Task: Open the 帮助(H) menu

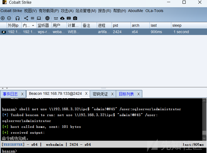Action: pos(120,11)
